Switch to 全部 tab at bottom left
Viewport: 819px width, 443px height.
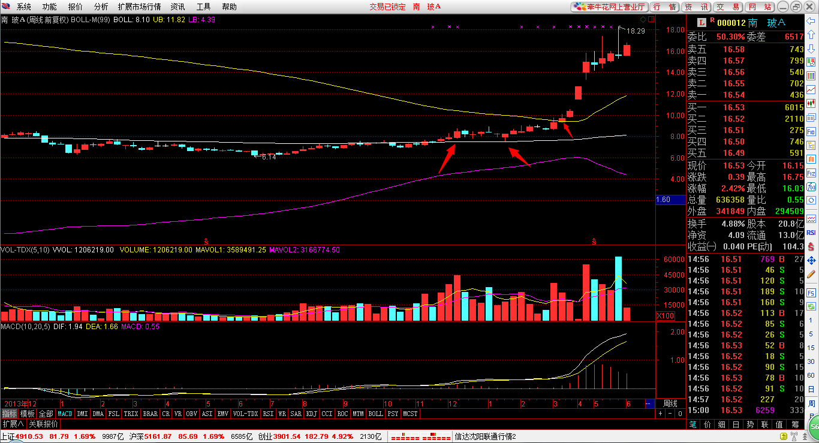tap(46, 414)
